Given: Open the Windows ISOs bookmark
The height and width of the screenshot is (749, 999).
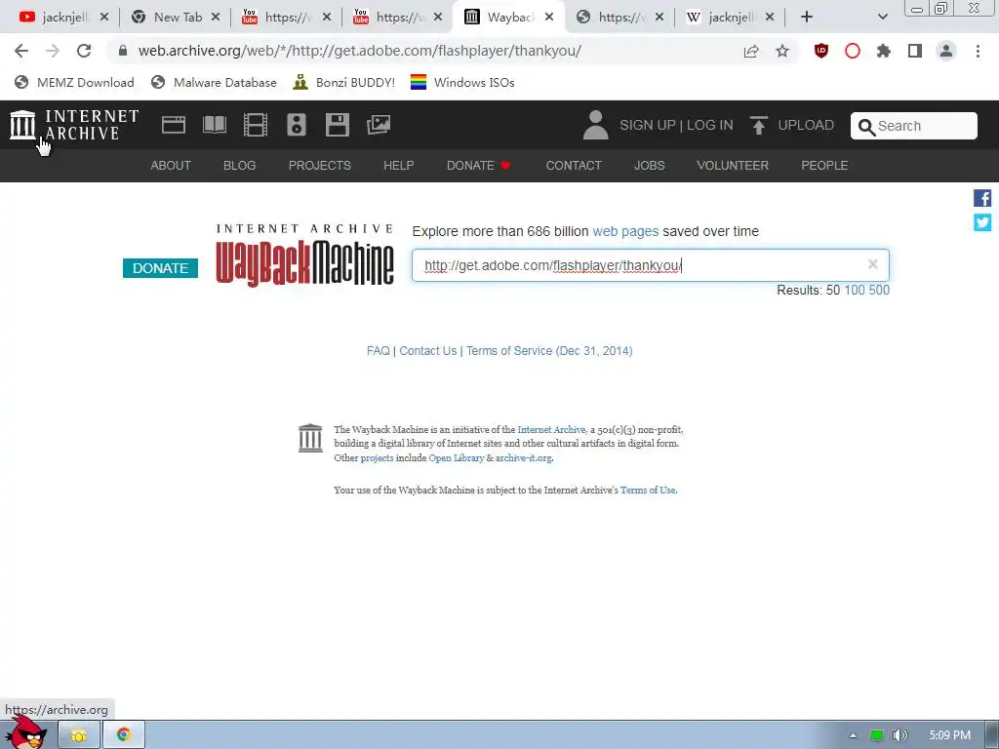Looking at the screenshot, I should (462, 82).
